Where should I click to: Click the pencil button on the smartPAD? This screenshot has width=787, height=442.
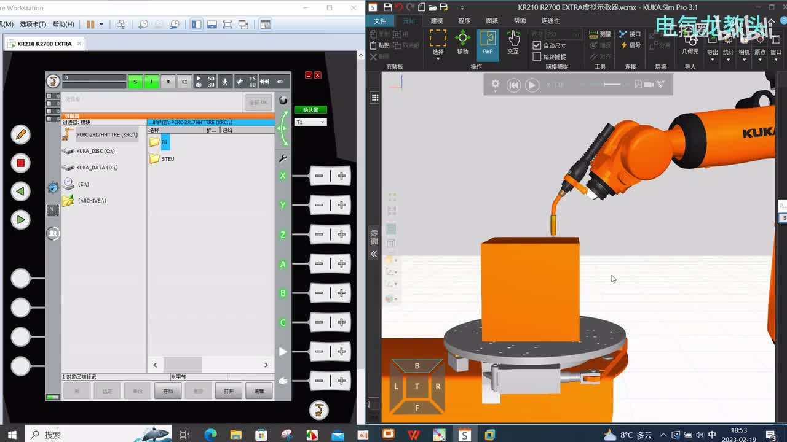[20, 134]
